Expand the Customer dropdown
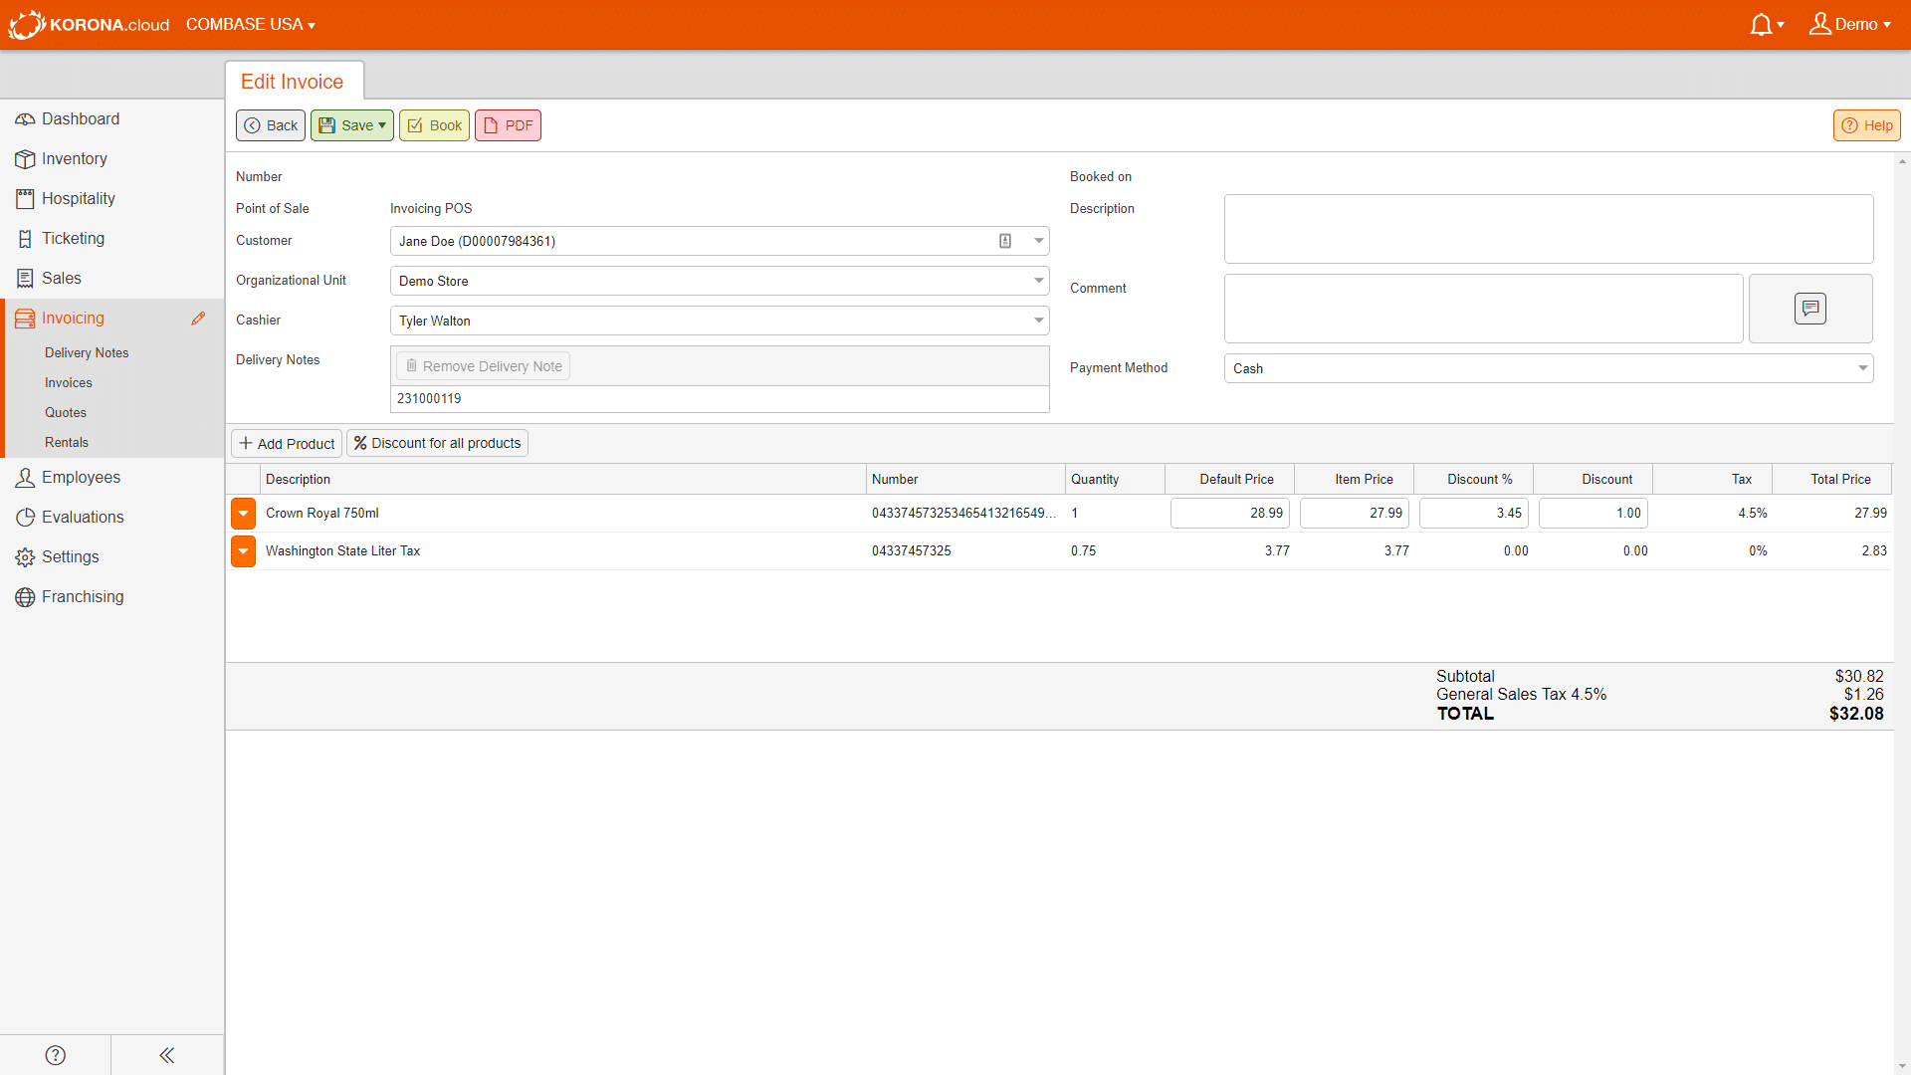The image size is (1911, 1075). 1038,241
